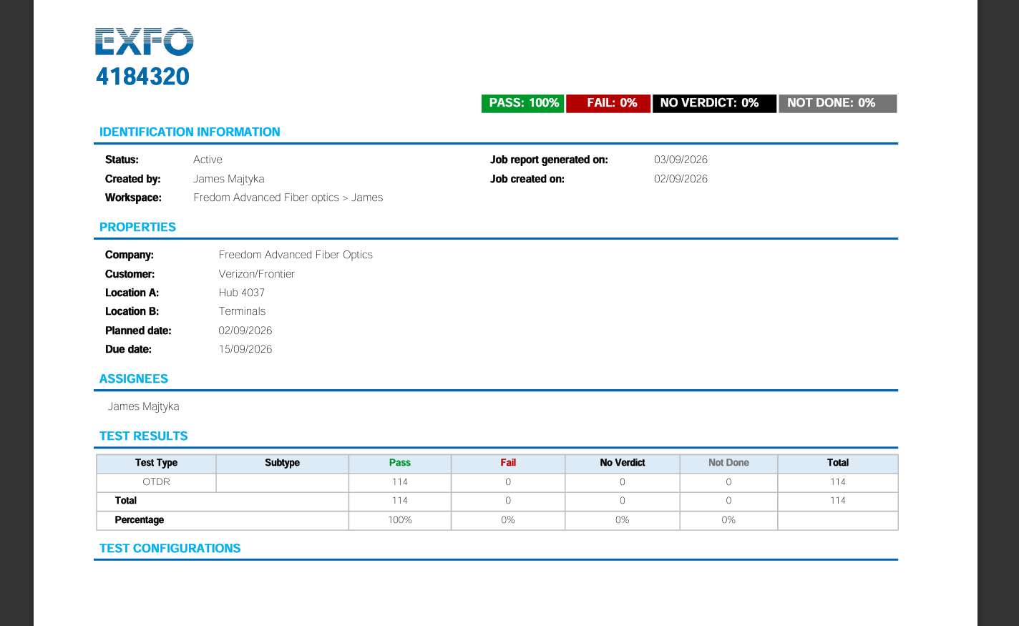This screenshot has height=626, width=1019.
Task: Click the Percentage row label
Action: pos(140,520)
